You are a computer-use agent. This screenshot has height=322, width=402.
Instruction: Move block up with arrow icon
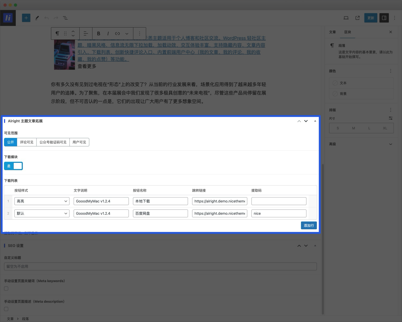pyautogui.click(x=73, y=31)
